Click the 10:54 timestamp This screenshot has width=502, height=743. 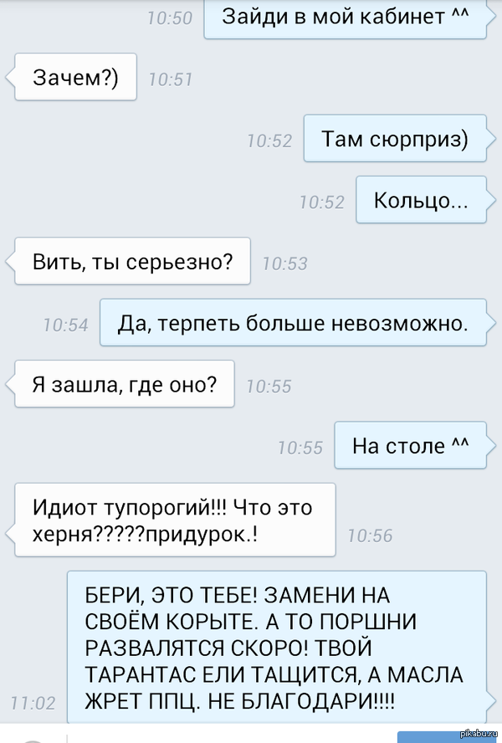click(66, 325)
